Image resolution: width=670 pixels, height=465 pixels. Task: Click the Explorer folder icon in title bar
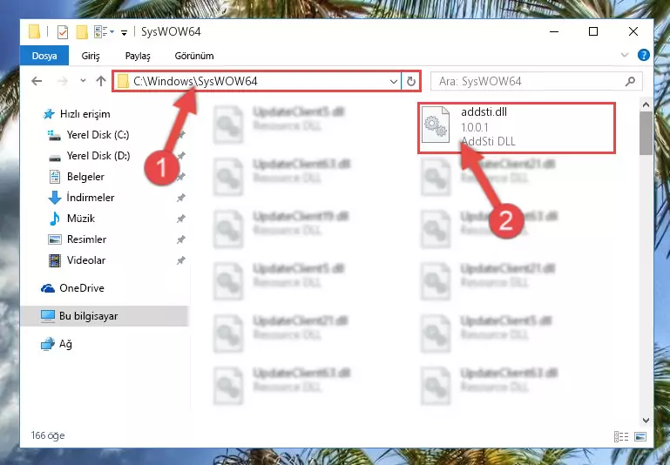click(34, 31)
